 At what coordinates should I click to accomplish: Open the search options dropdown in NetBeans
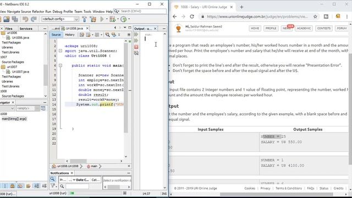point(117,11)
